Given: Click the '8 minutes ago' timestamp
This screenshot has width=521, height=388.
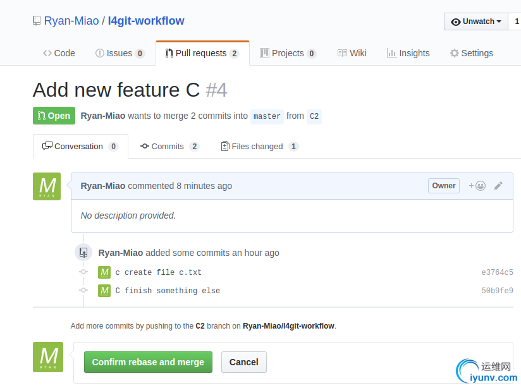Looking at the screenshot, I should pos(204,186).
